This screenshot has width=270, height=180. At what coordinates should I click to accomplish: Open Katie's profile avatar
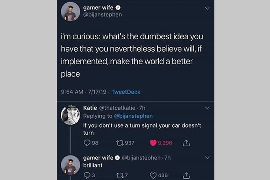(70, 115)
